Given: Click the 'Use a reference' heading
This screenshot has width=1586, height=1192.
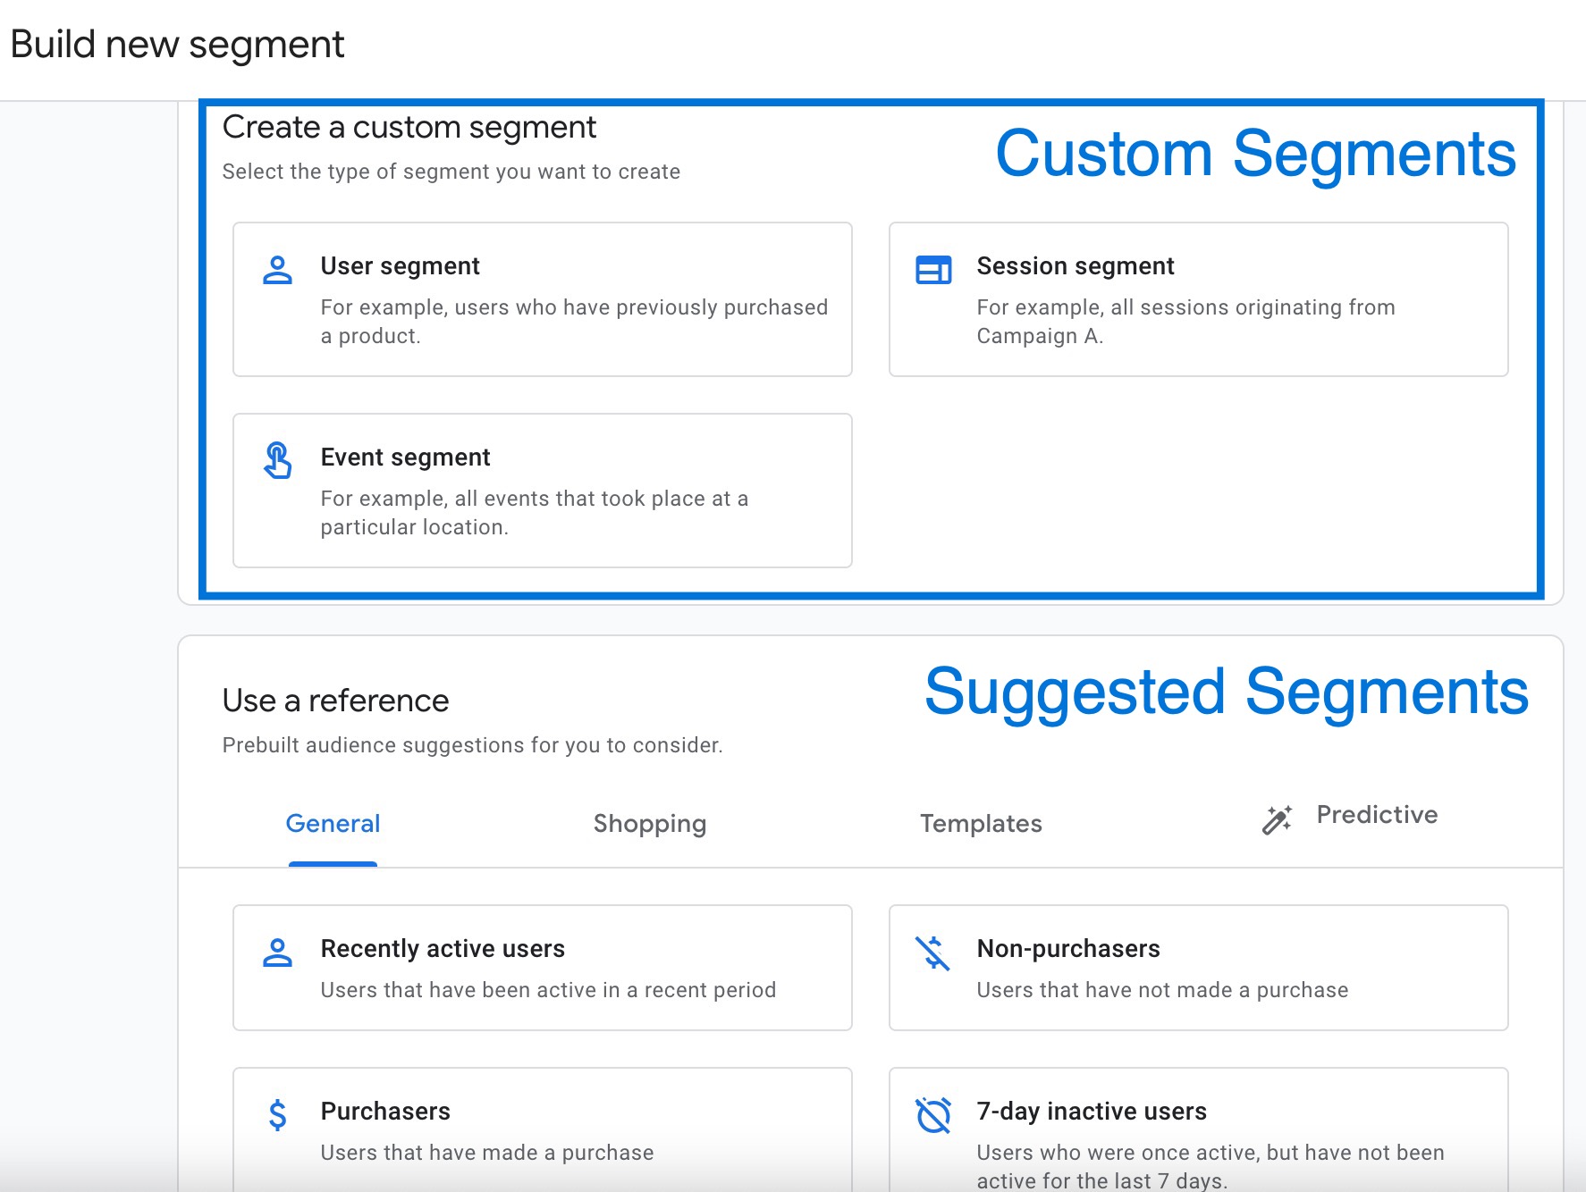Looking at the screenshot, I should tap(335, 701).
